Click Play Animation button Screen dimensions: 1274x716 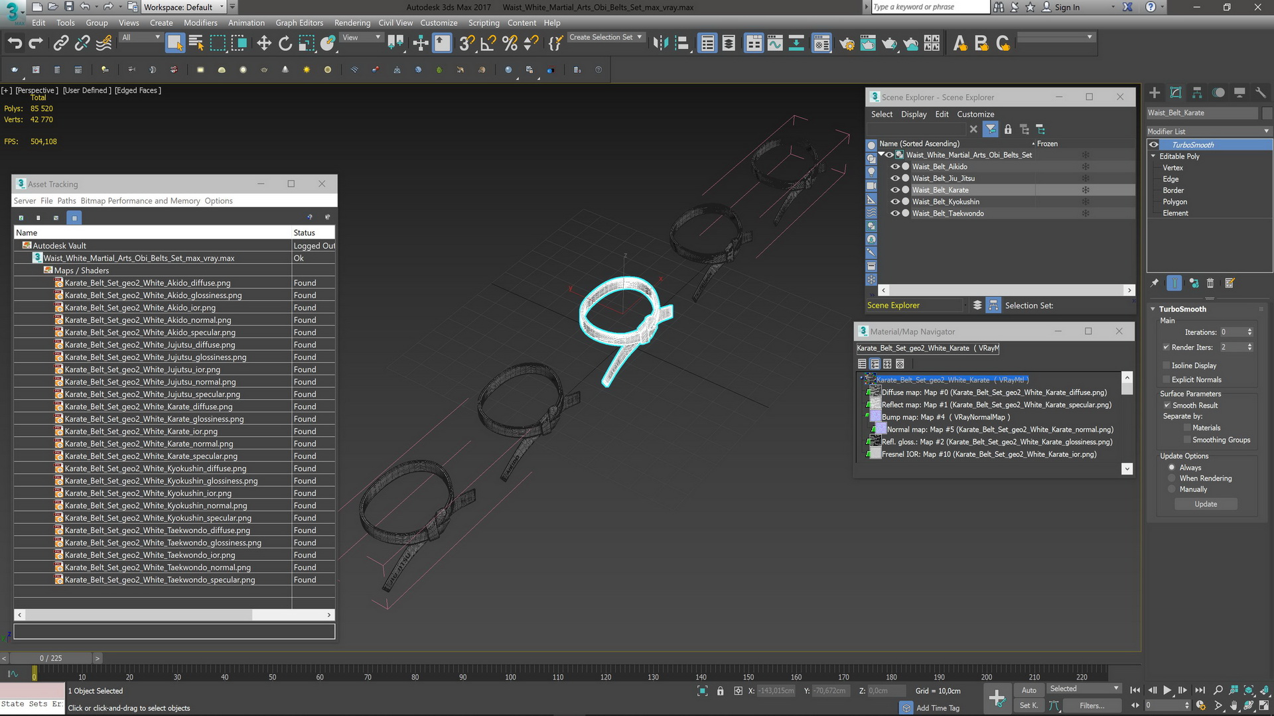1167,690
